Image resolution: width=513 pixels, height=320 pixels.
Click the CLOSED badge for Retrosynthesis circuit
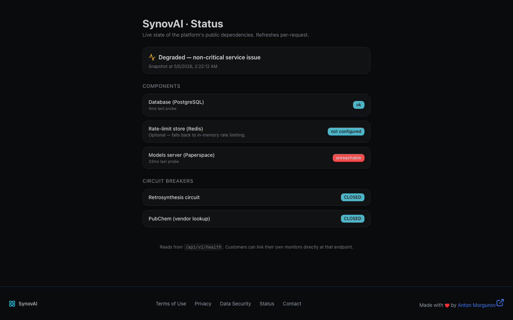point(353,197)
